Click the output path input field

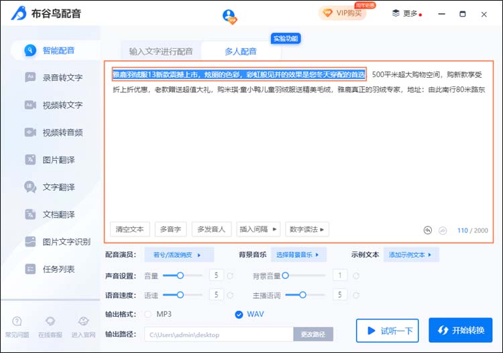click(219, 334)
